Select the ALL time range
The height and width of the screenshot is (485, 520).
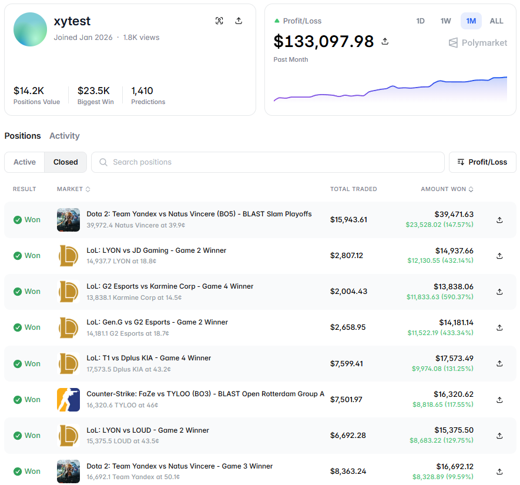click(496, 21)
